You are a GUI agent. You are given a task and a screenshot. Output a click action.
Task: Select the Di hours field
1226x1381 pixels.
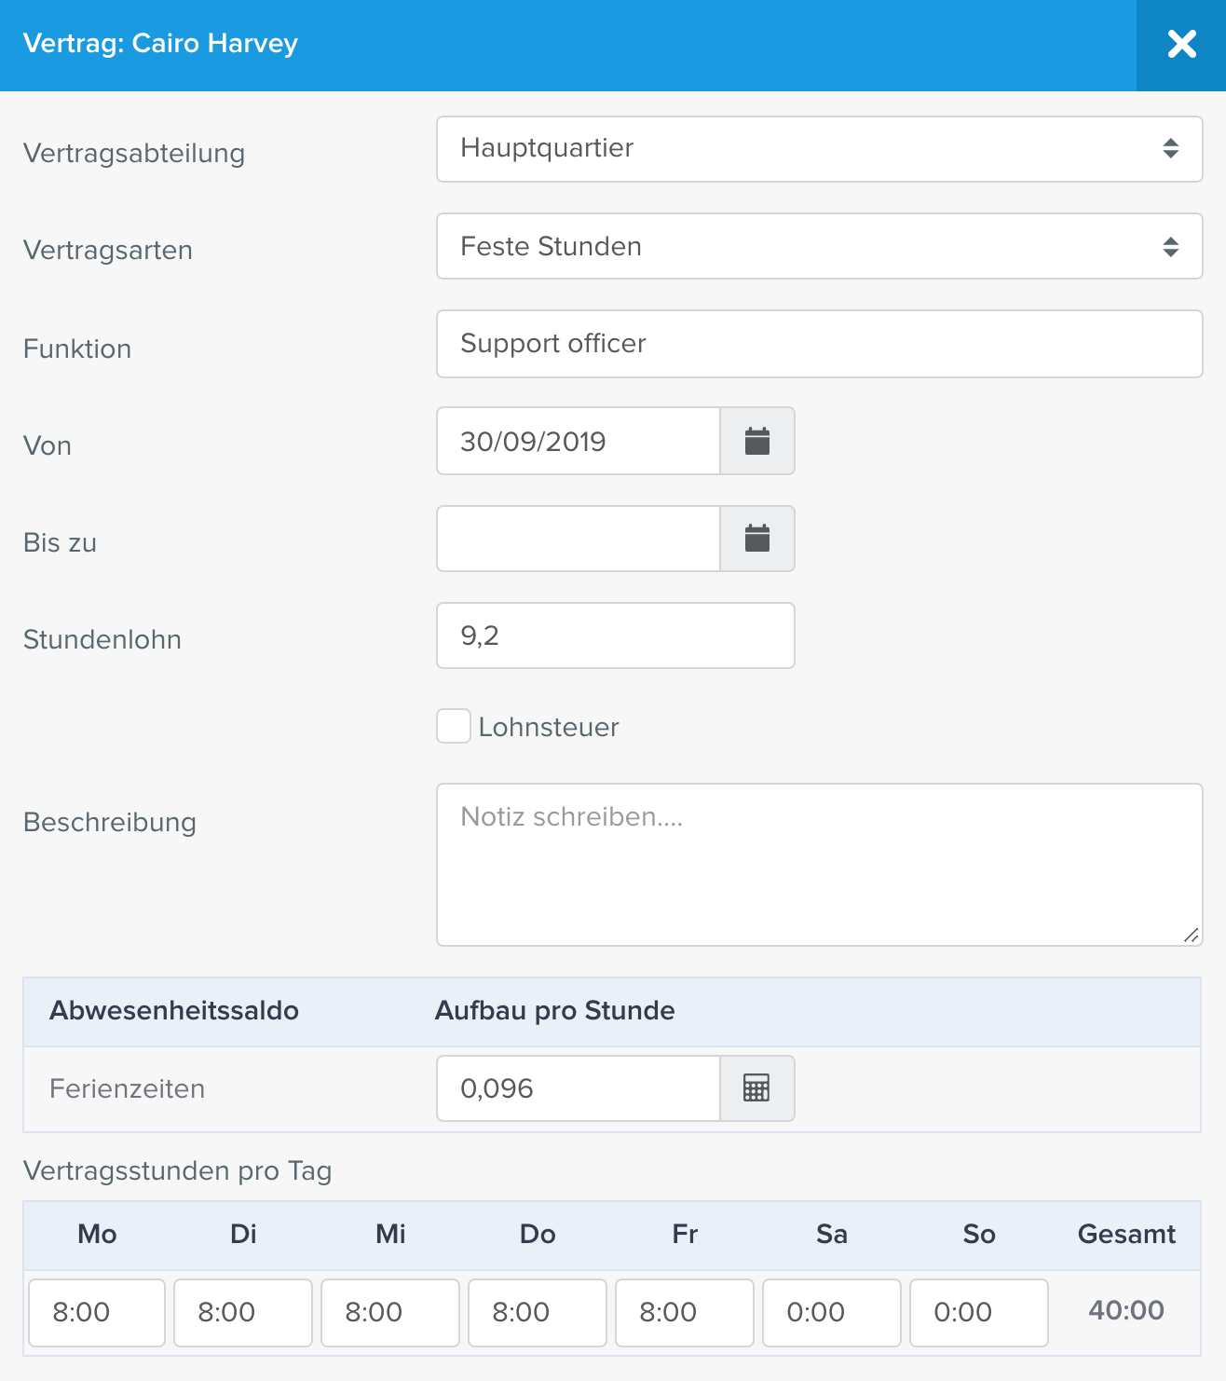(x=243, y=1313)
